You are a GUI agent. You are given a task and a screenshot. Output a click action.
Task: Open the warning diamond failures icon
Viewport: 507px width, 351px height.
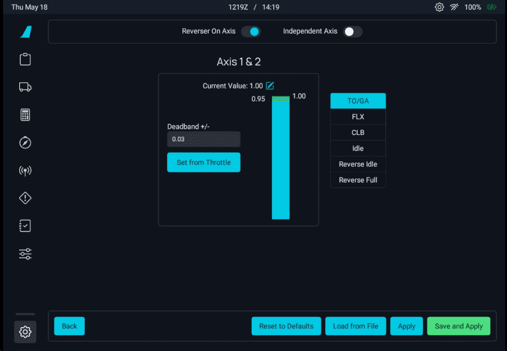pos(25,198)
